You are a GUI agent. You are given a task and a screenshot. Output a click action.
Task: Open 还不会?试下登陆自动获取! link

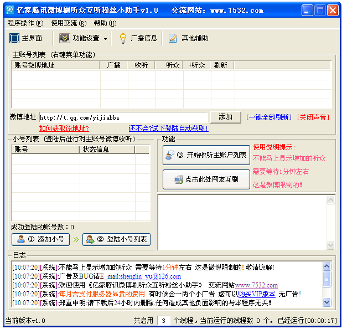[168, 128]
